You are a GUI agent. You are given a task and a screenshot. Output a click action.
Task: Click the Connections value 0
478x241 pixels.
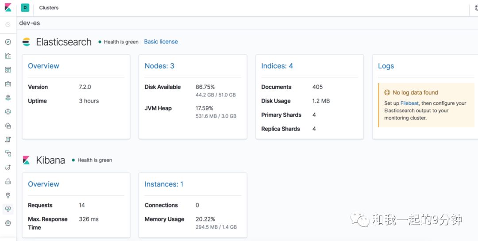coord(197,205)
